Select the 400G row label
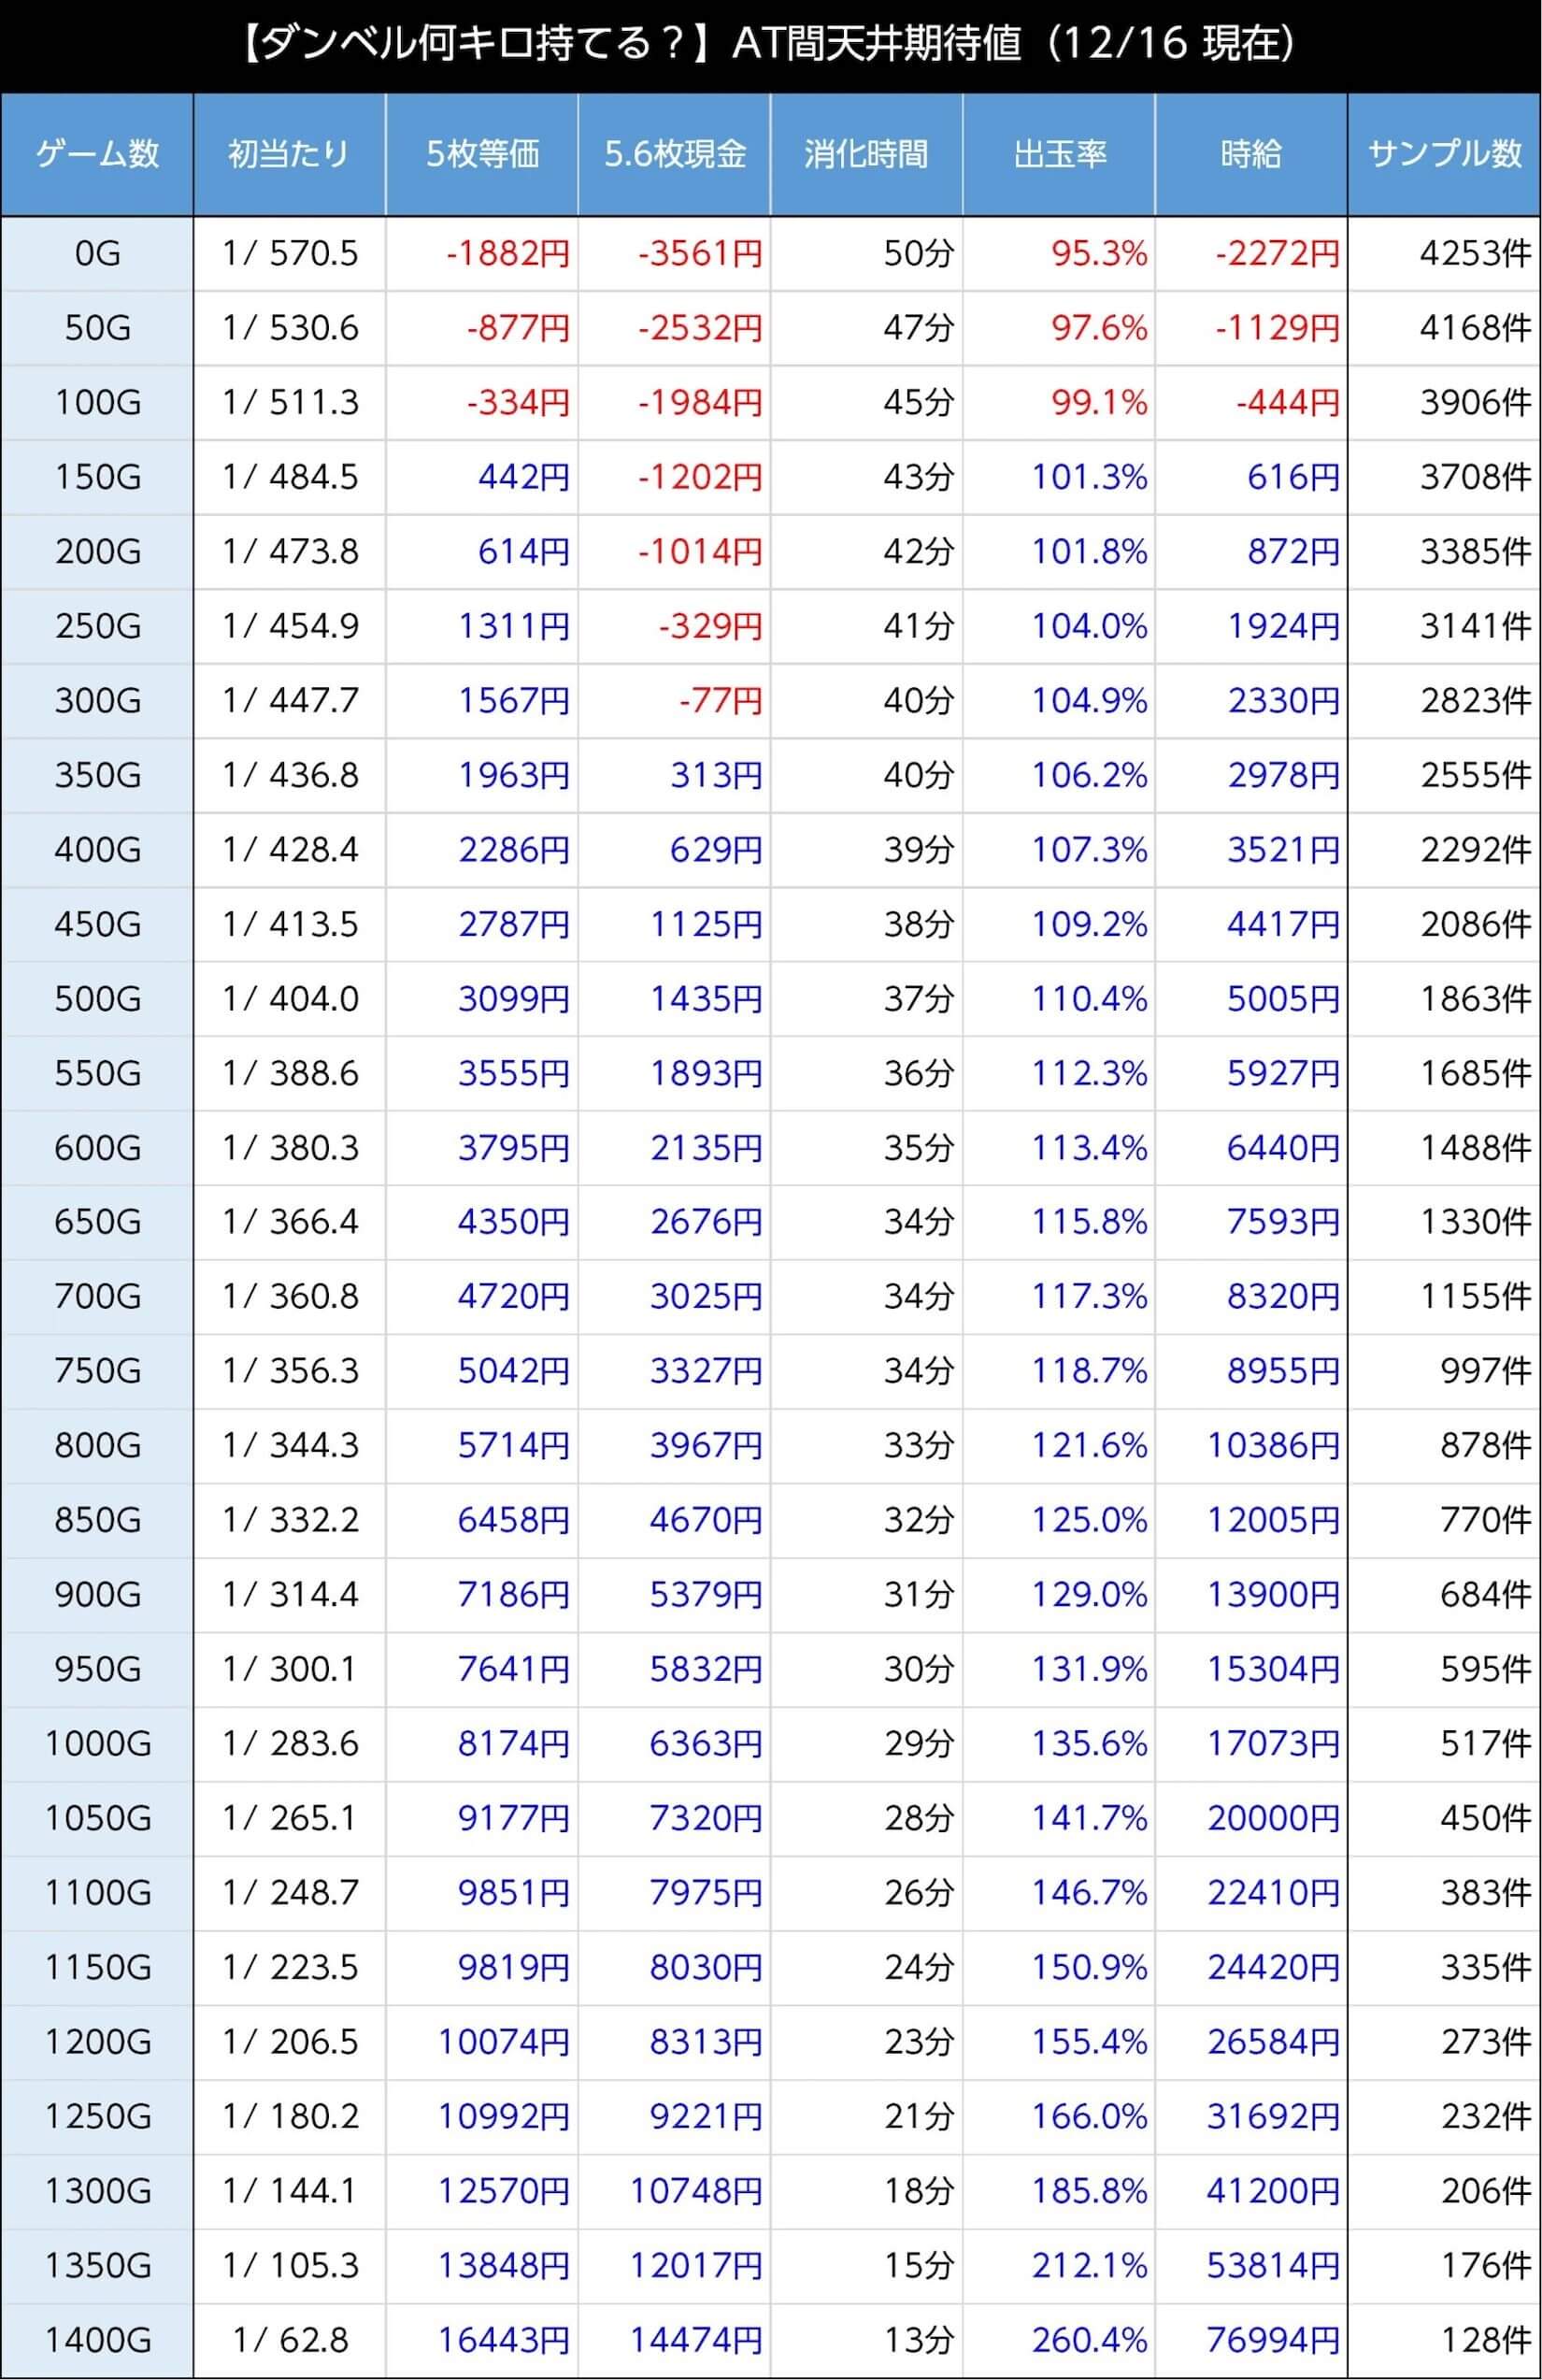The height and width of the screenshot is (2380, 1542). point(97,850)
